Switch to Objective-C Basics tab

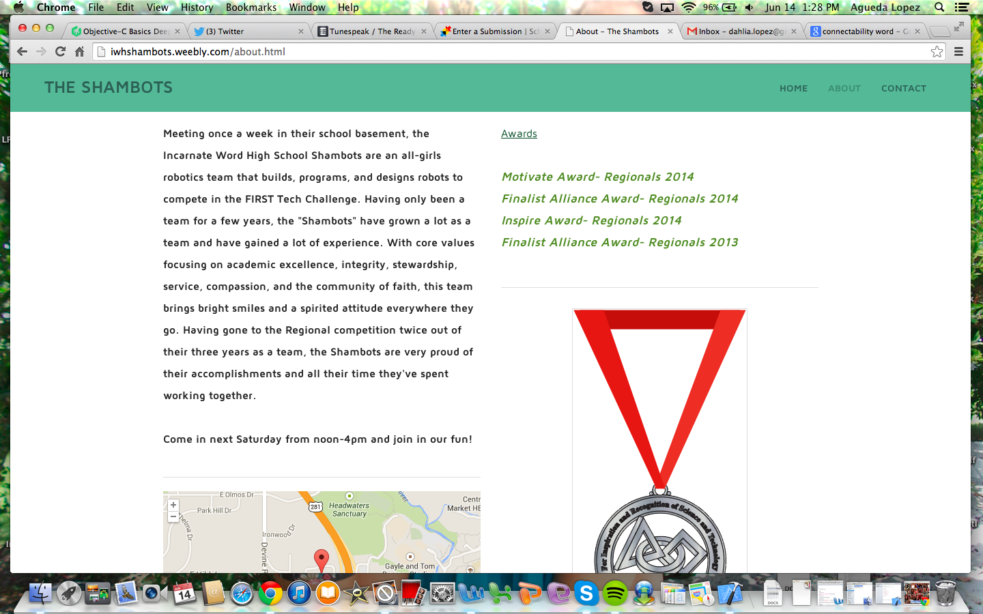pyautogui.click(x=125, y=31)
